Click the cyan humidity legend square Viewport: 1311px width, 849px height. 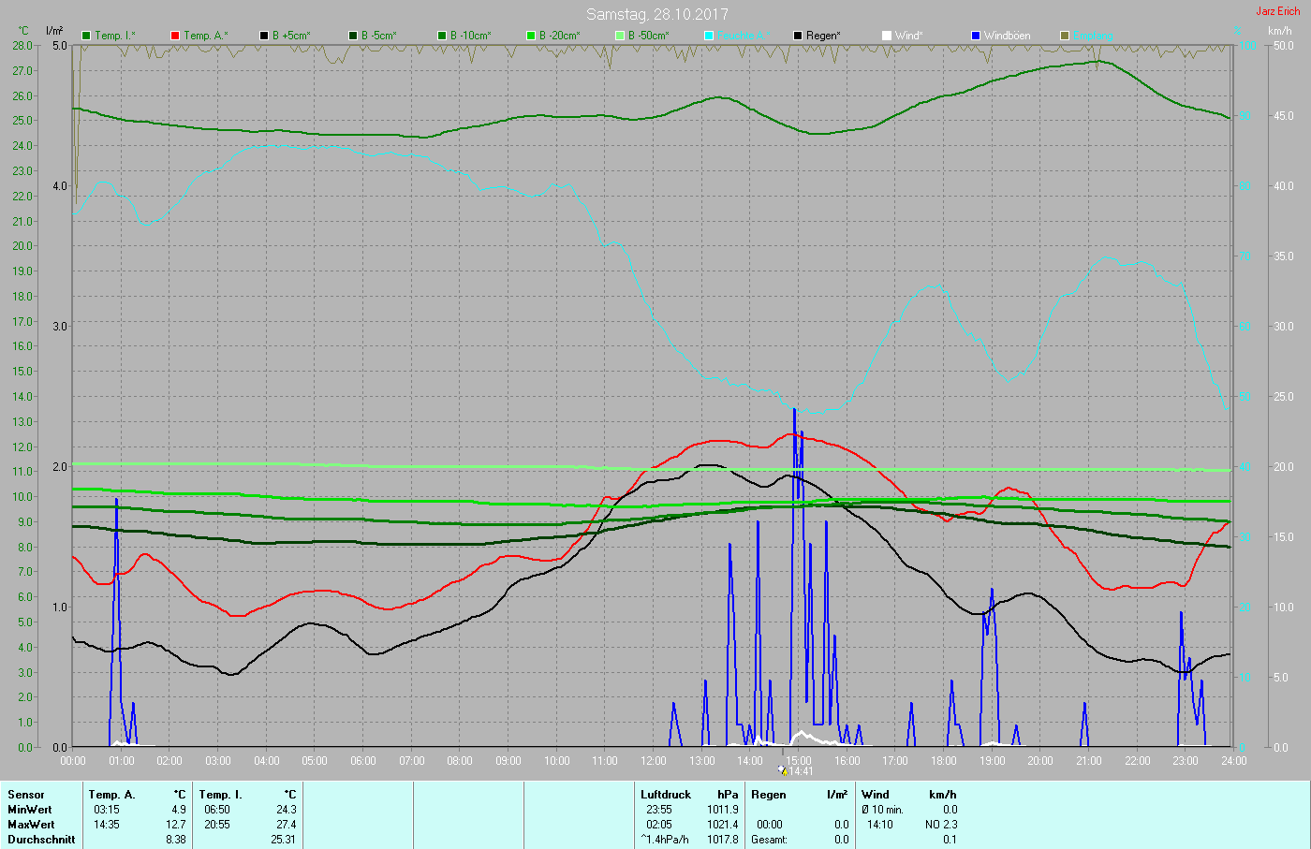coord(709,36)
